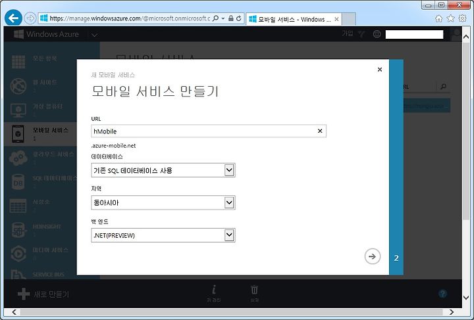Open the 백 엔드 dropdown showing .NET(PREVIEW)
This screenshot has height=320, width=474.
(x=163, y=235)
